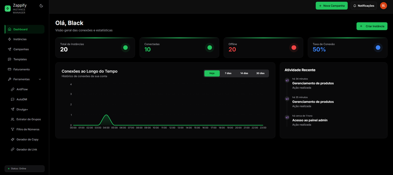
Task: Click the Dashboard home icon
Action: 9,29
